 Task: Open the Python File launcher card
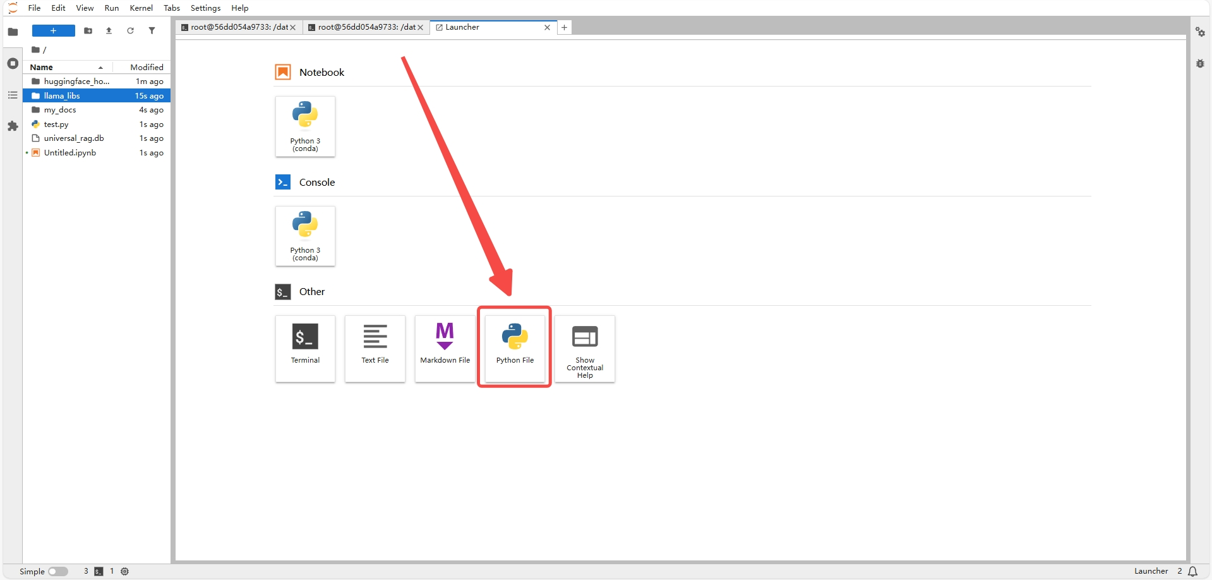pyautogui.click(x=515, y=348)
